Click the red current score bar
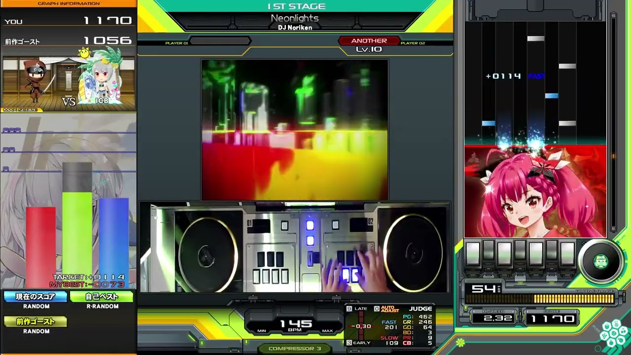This screenshot has height=355, width=631. click(41, 247)
